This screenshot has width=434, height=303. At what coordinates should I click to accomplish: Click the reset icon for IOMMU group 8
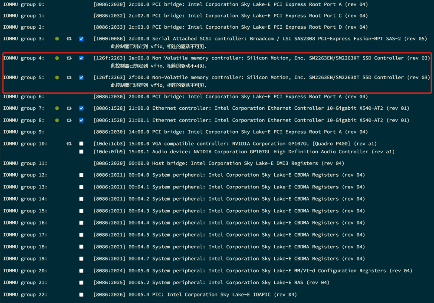point(69,120)
